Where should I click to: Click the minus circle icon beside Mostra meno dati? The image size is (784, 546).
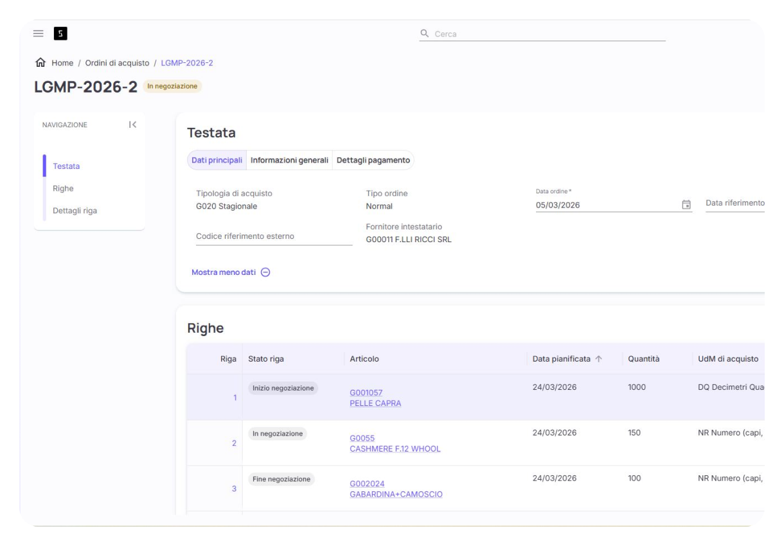[x=265, y=272]
